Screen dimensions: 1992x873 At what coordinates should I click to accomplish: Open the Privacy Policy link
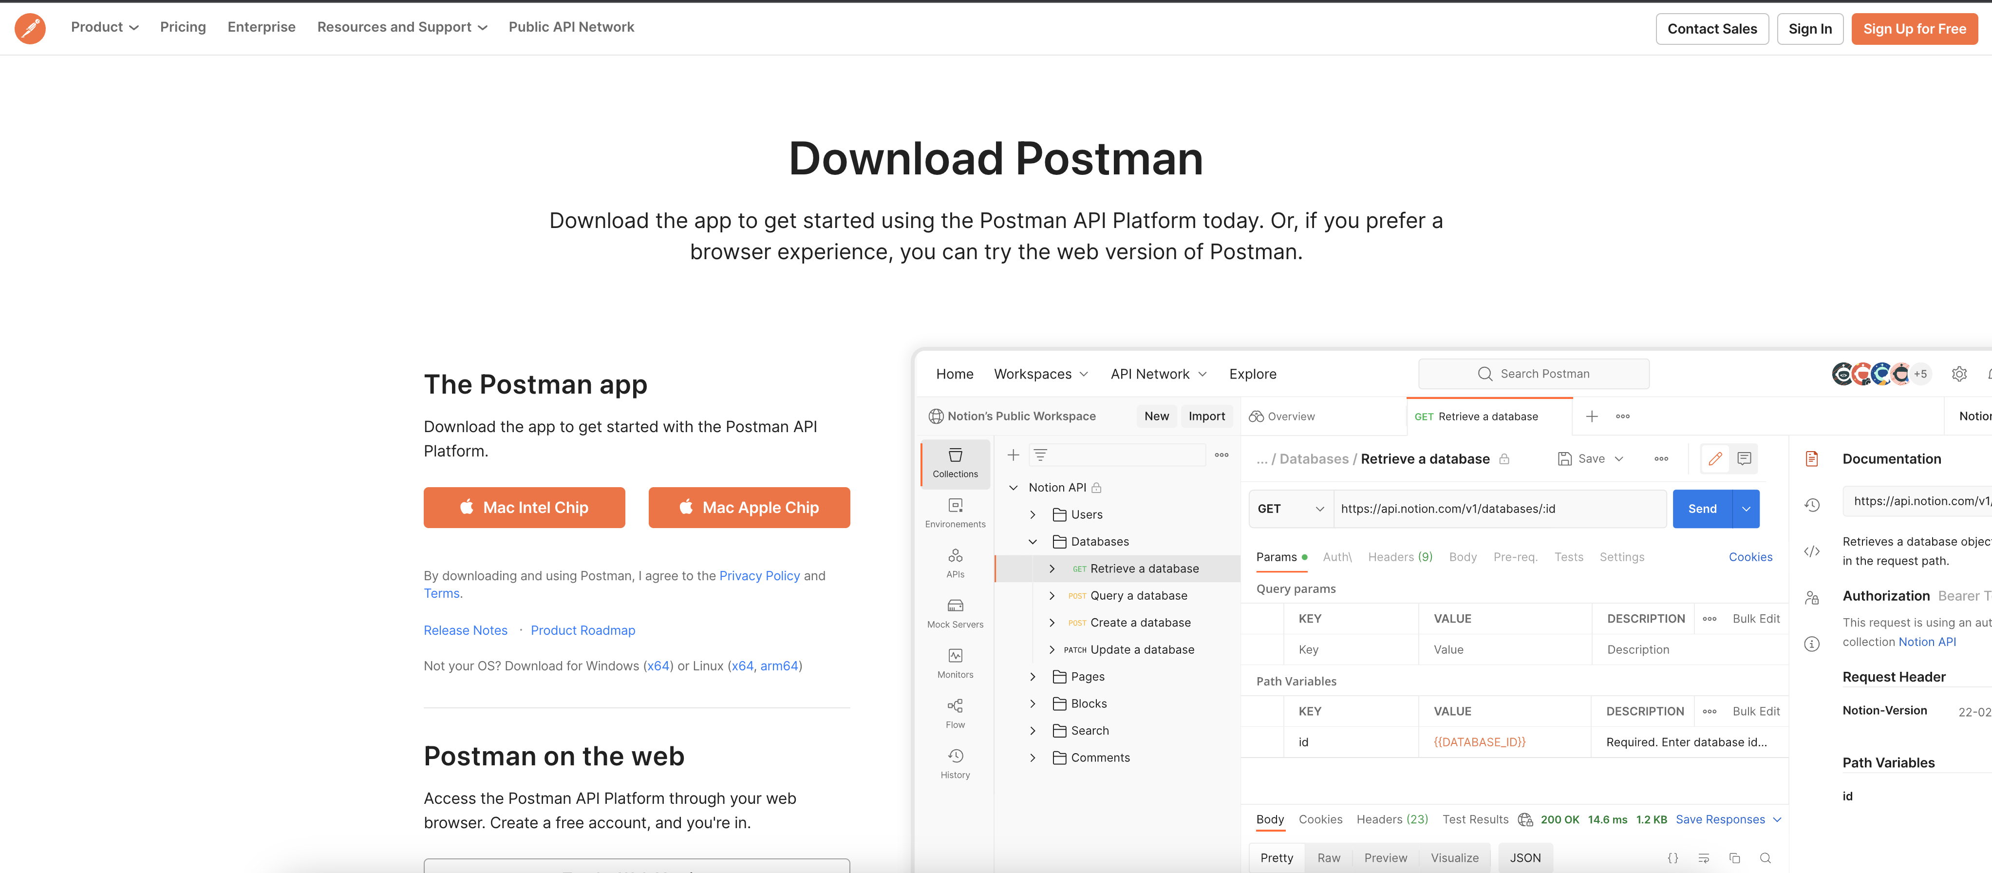point(759,576)
